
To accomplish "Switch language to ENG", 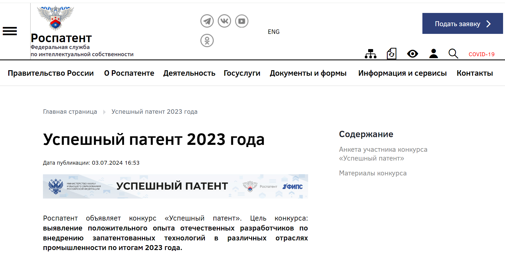I will tap(274, 32).
